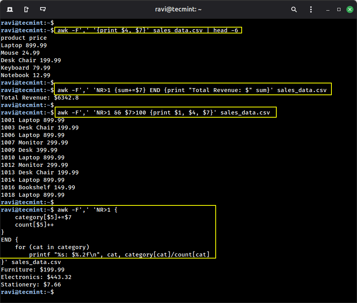This screenshot has height=303, width=357.
Task: Maximize the terminal window
Action: pyautogui.click(x=339, y=9)
